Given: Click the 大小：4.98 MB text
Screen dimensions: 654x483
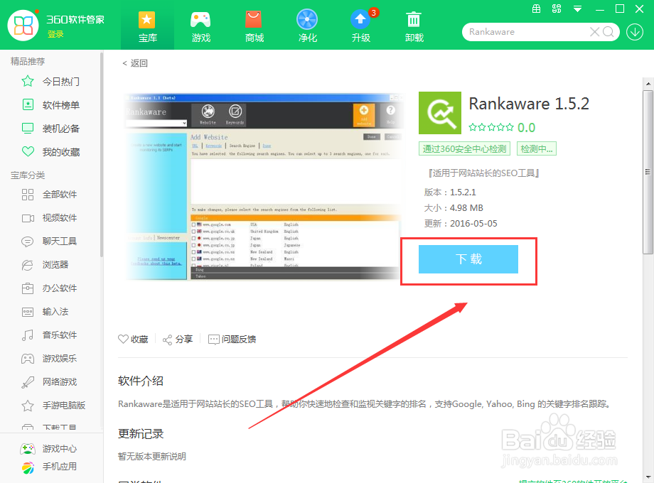Looking at the screenshot, I should (x=454, y=207).
